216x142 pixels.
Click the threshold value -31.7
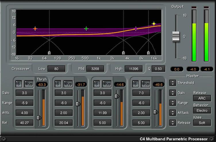81,85
